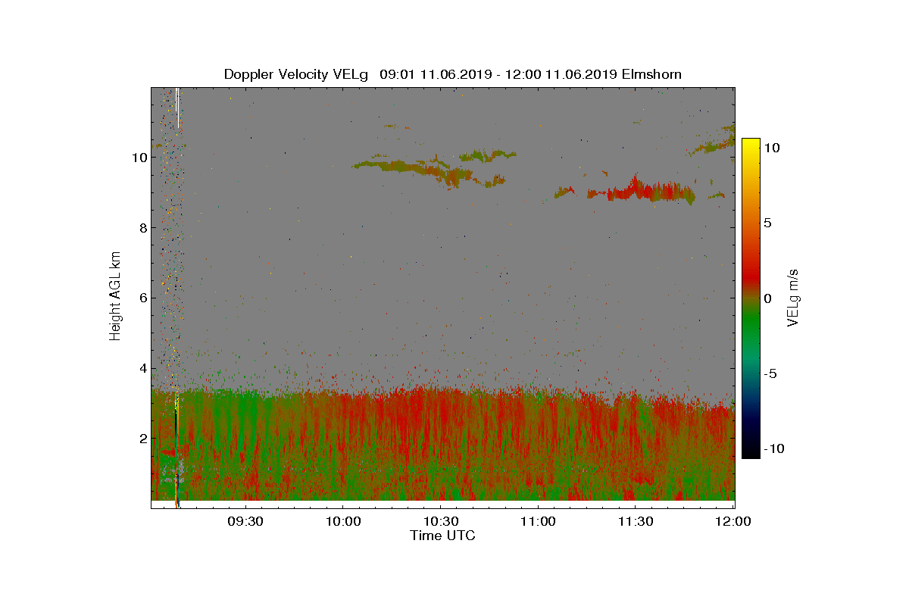This screenshot has height=606, width=909.
Task: Click the 10:00 time tick label
Action: point(342,521)
